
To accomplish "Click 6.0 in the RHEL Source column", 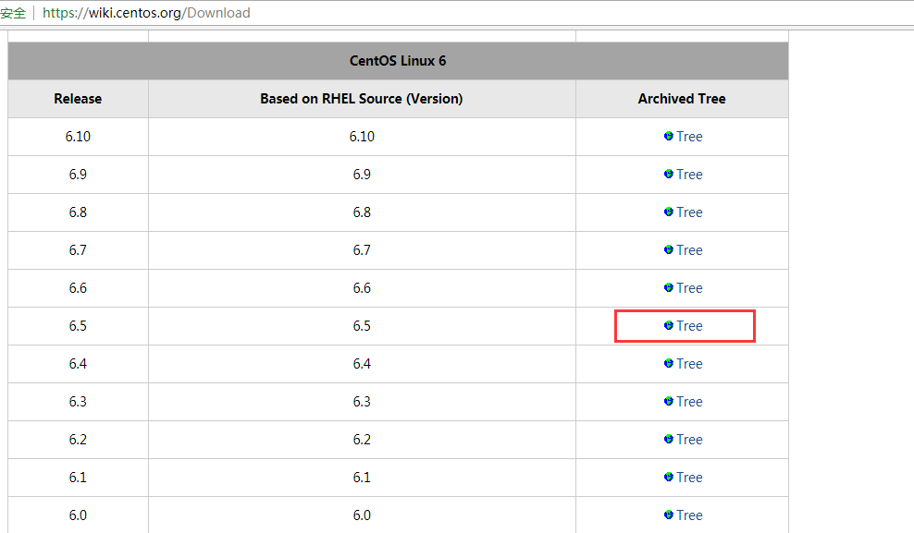I will pos(362,515).
